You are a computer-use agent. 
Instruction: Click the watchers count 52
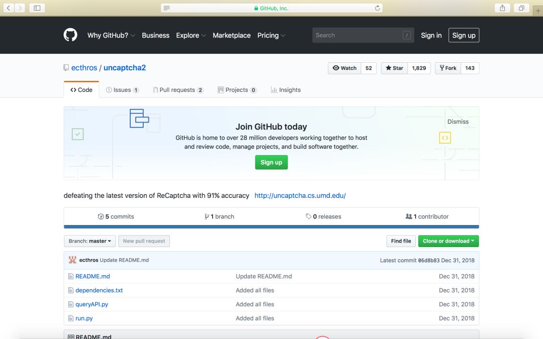[369, 68]
